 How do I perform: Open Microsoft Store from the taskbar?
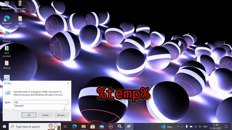(93, 126)
